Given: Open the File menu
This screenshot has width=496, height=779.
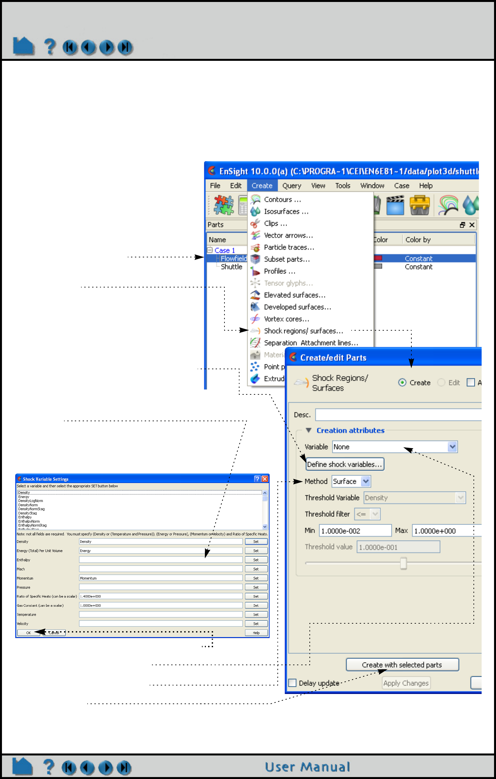Looking at the screenshot, I should (215, 186).
